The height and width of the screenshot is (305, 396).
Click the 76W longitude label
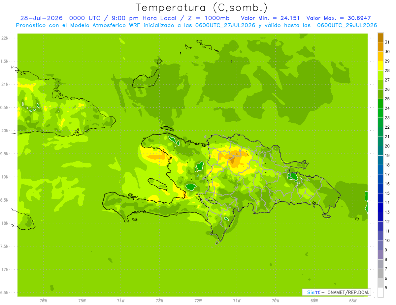tap(43, 301)
